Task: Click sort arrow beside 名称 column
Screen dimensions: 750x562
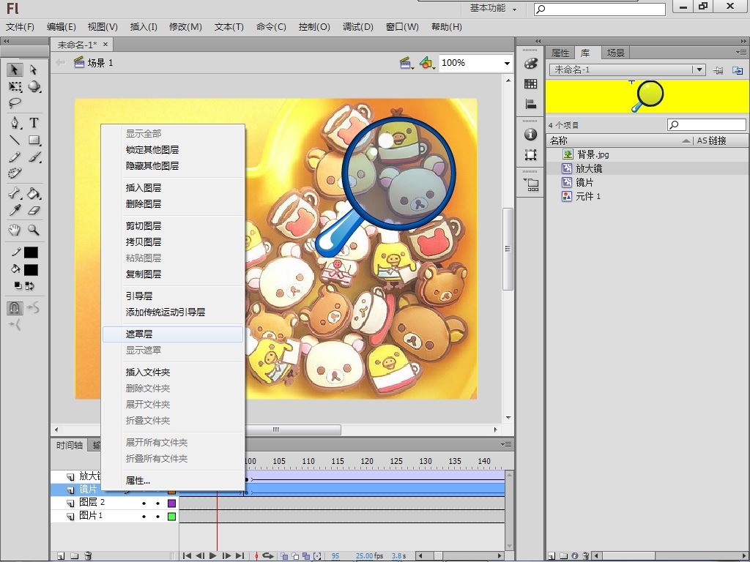Action: point(686,140)
